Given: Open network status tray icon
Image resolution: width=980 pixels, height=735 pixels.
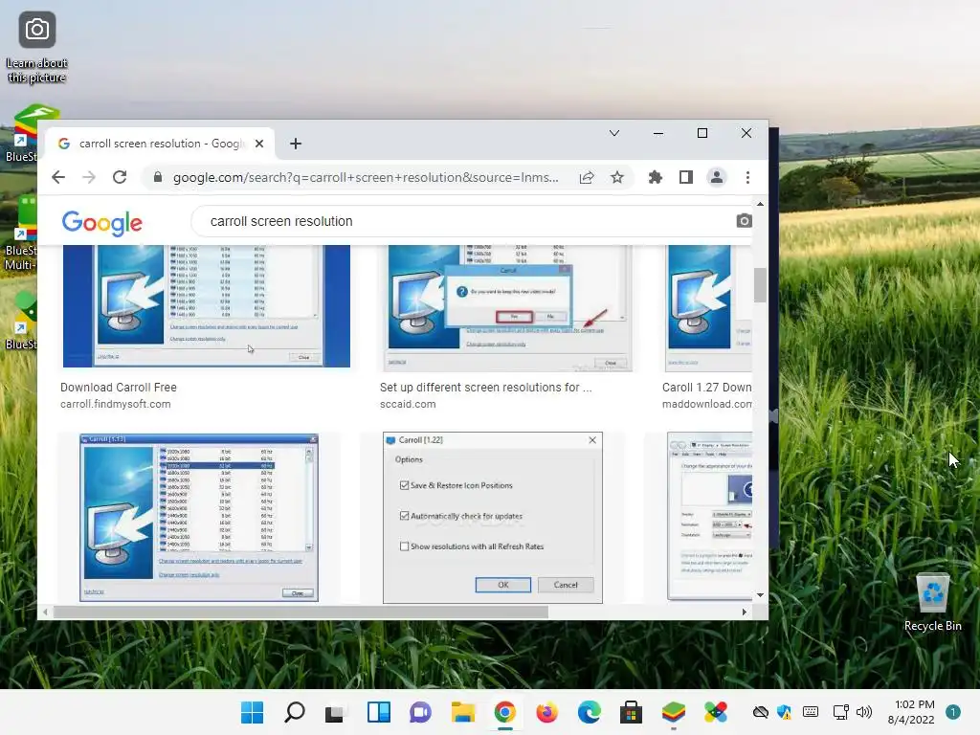Looking at the screenshot, I should [840, 712].
